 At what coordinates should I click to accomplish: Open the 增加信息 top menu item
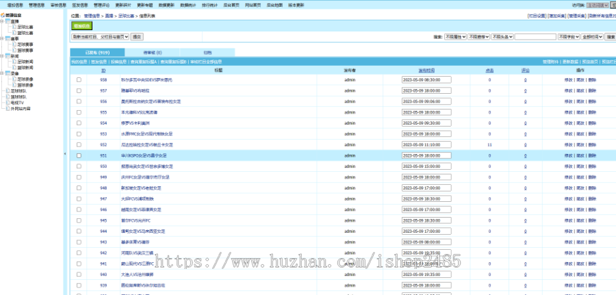[x=15, y=5]
